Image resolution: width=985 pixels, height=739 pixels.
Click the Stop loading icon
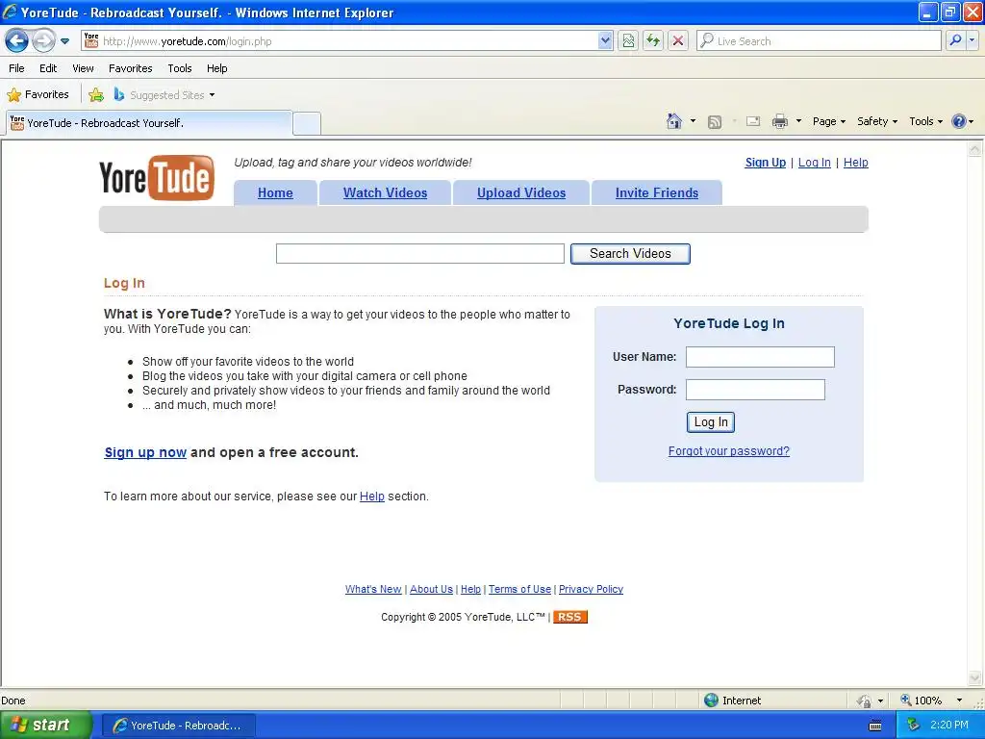point(678,41)
